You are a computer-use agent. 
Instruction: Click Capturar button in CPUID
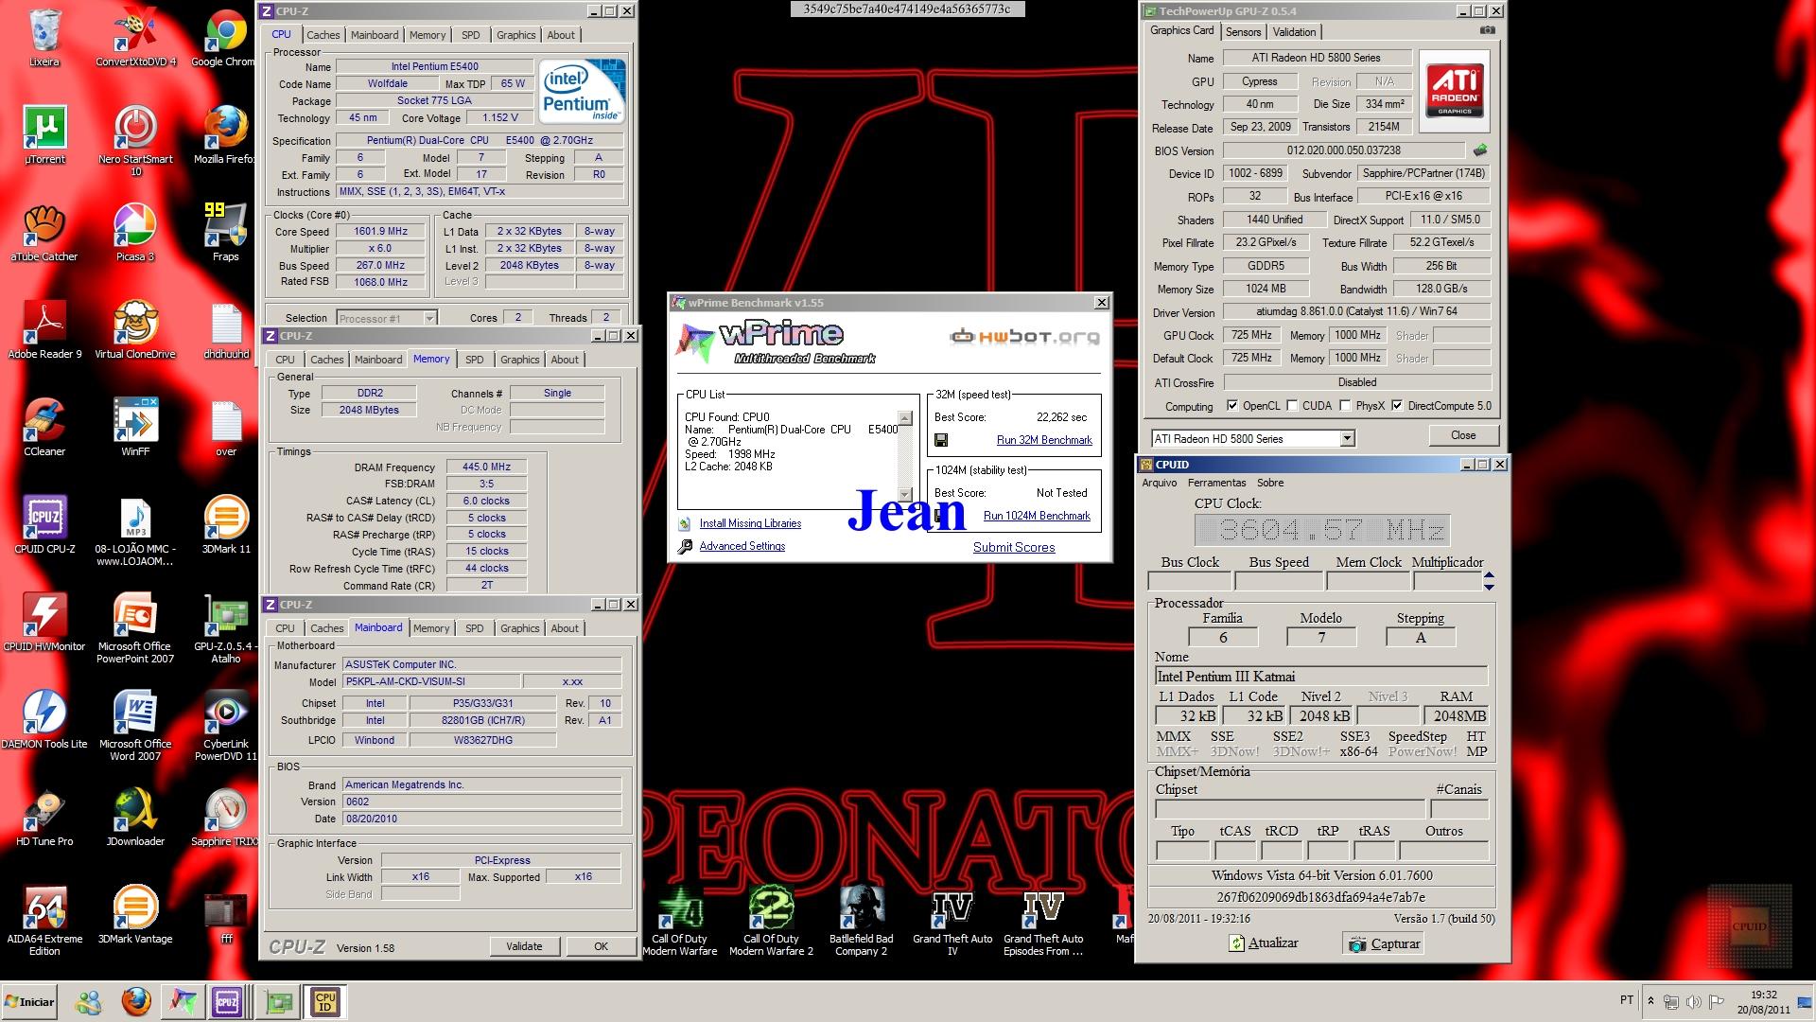click(1385, 943)
